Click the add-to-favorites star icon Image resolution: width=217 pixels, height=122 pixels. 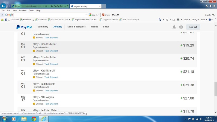point(2,20)
